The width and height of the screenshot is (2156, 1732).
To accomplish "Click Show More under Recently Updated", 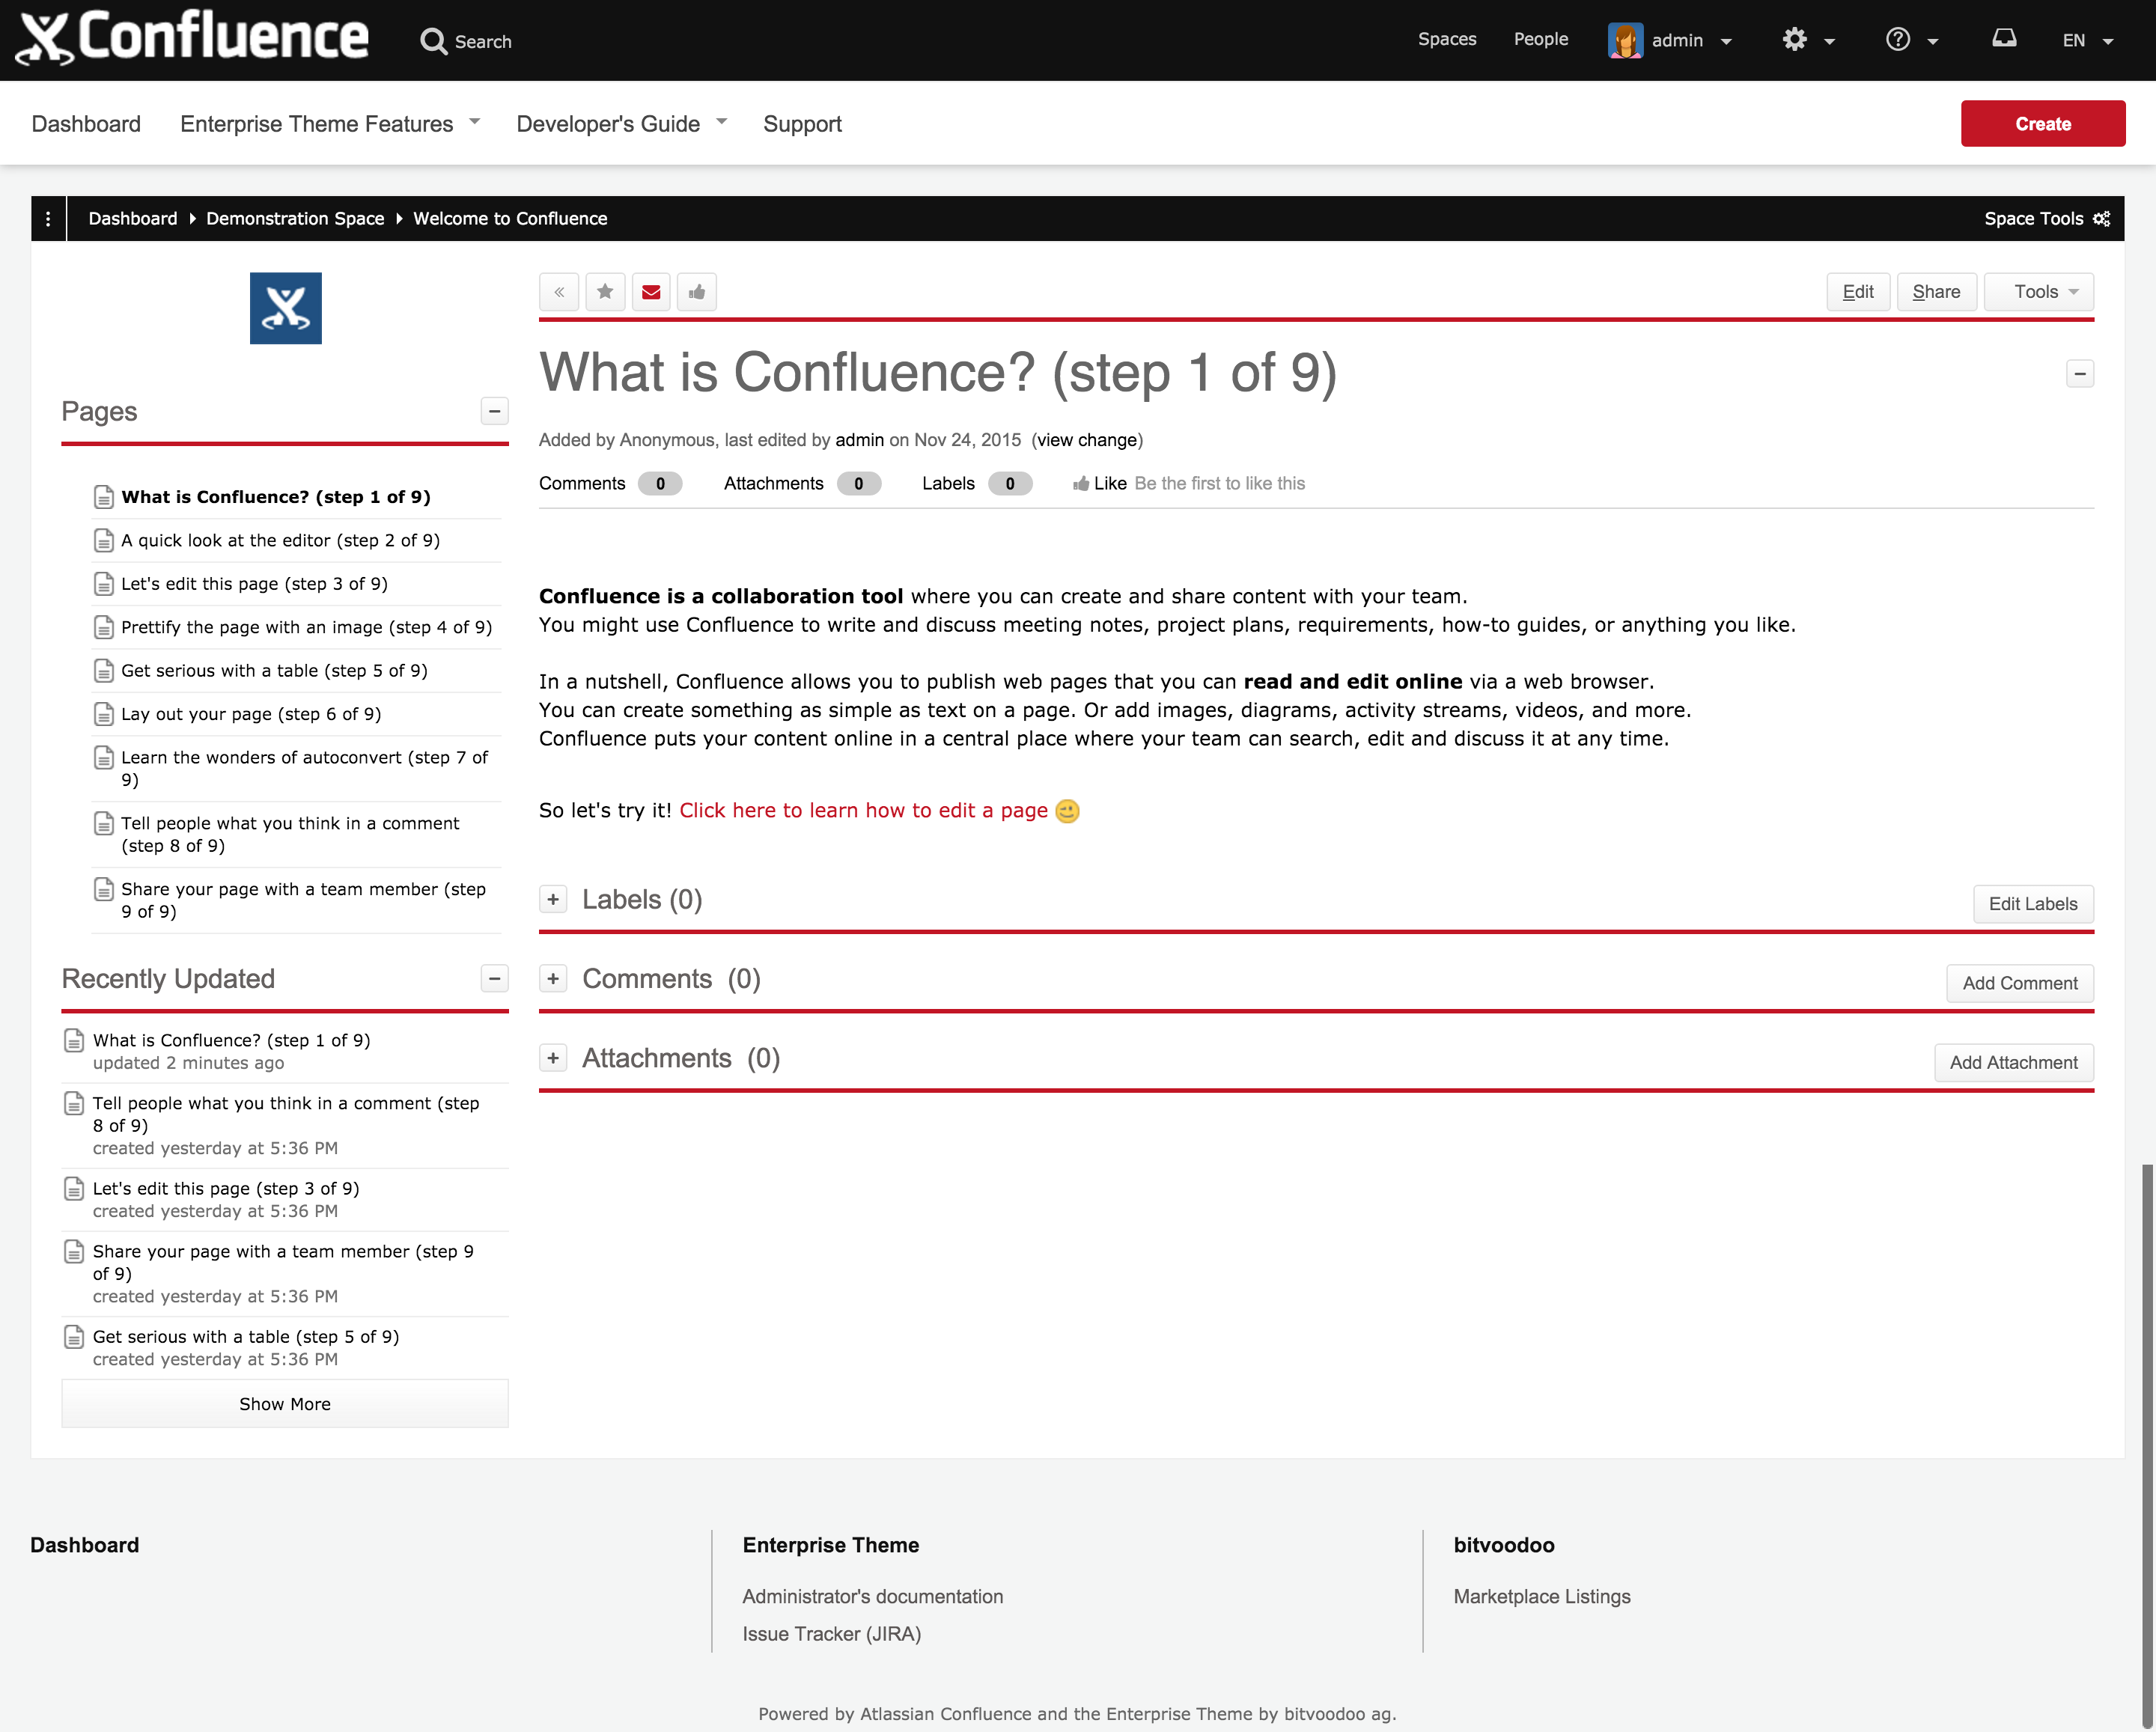I will pyautogui.click(x=285, y=1404).
